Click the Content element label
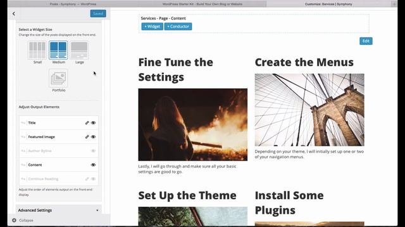The image size is (405, 227). 35,165
